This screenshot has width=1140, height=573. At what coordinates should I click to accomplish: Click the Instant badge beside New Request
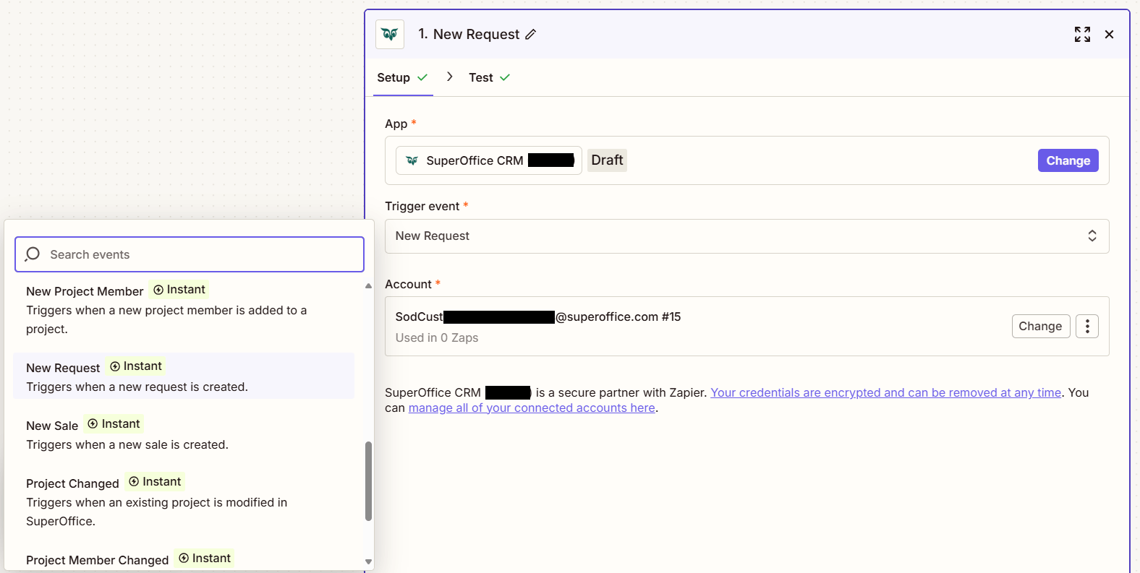tap(135, 366)
